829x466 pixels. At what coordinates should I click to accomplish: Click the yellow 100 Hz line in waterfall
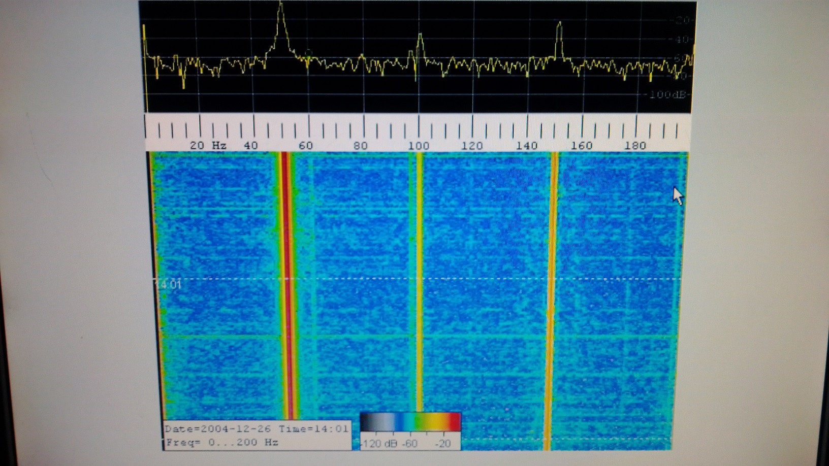(x=420, y=282)
